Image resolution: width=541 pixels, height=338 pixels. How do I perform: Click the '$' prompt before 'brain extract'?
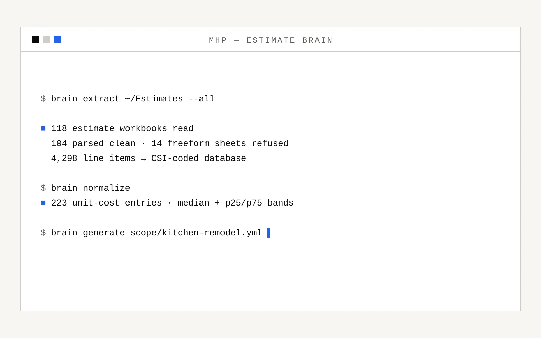[43, 99]
